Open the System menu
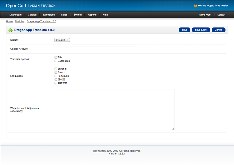Screen dimensions: 234x165 (x=78, y=15)
